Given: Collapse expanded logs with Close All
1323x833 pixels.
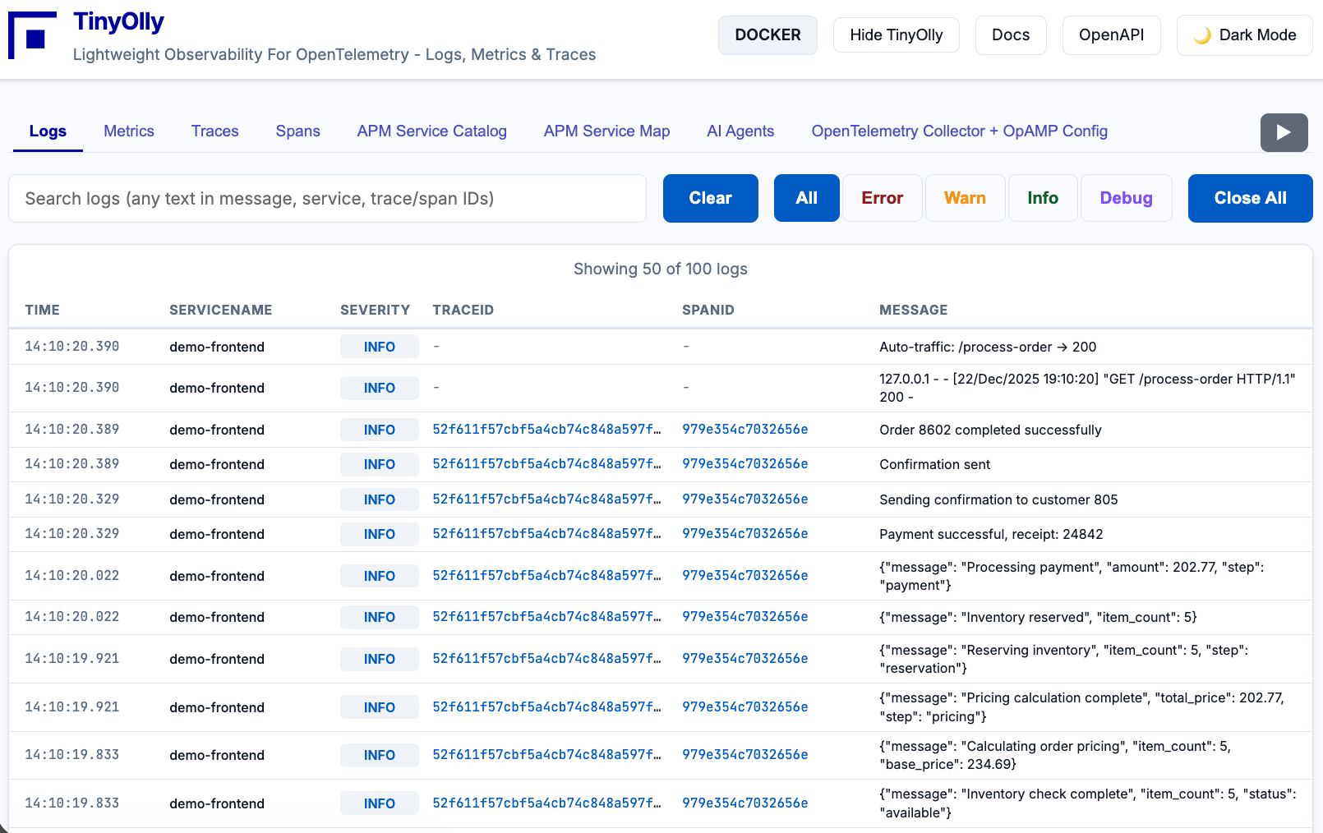Looking at the screenshot, I should click(1249, 199).
